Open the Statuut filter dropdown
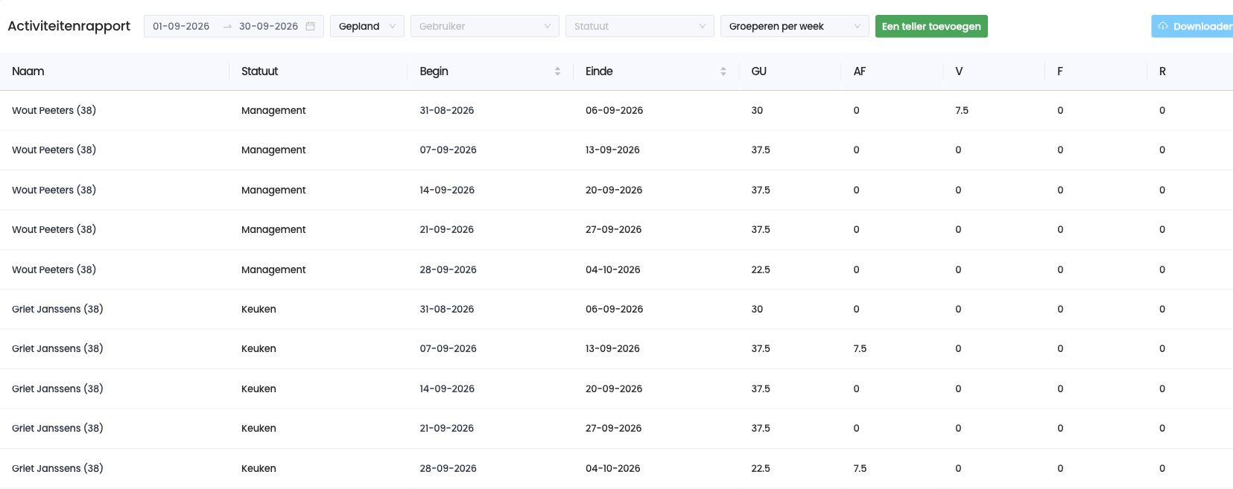This screenshot has width=1233, height=489. [x=640, y=26]
